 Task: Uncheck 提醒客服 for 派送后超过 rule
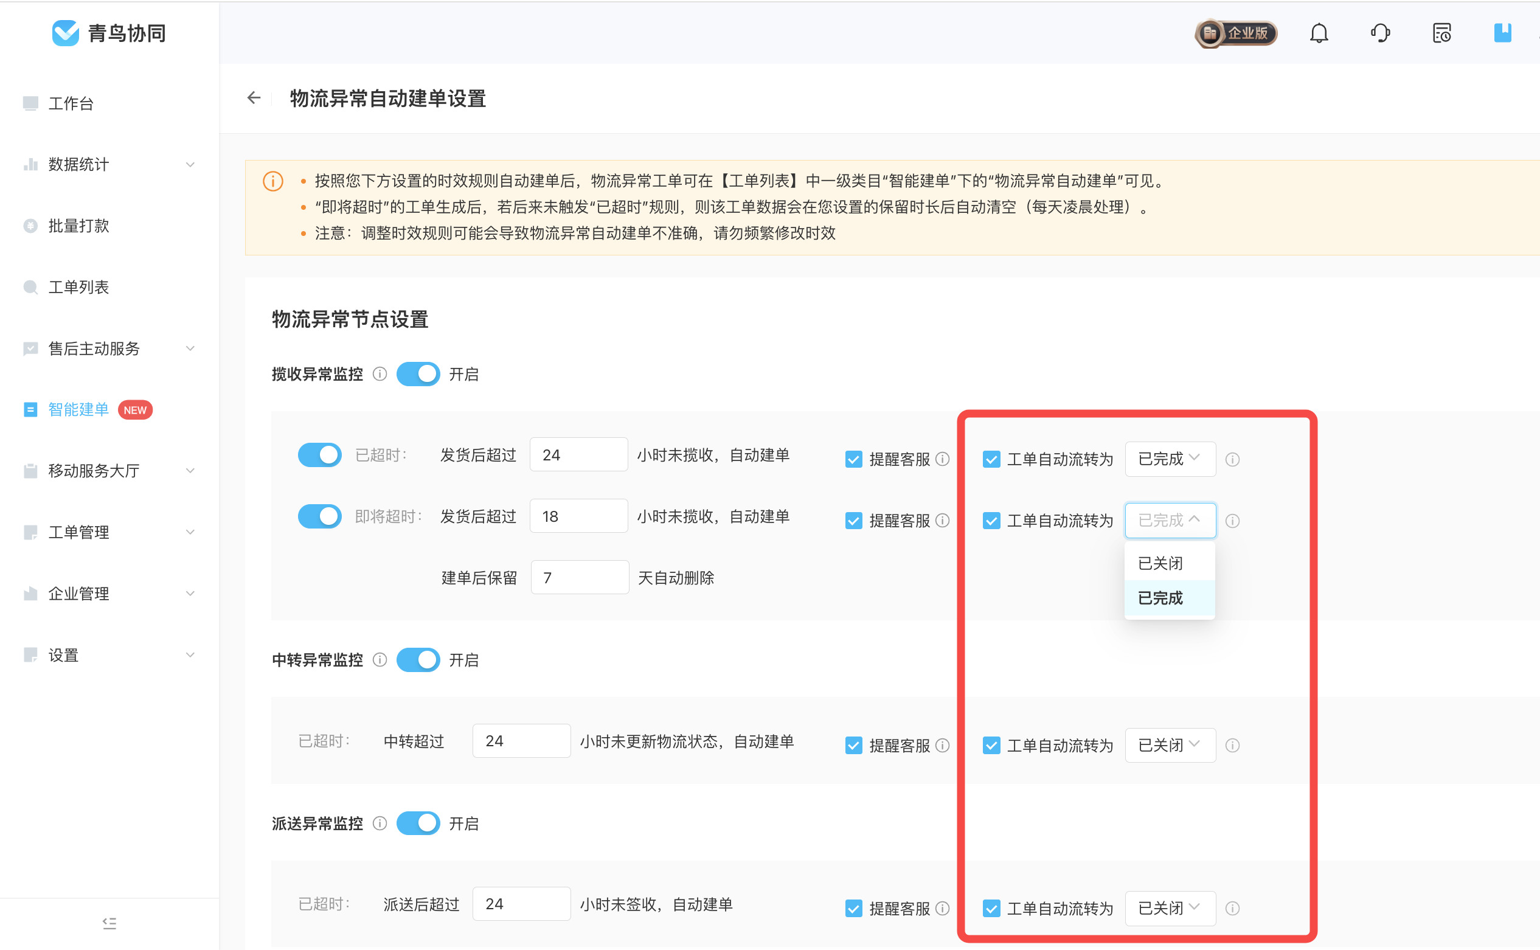pyautogui.click(x=853, y=908)
